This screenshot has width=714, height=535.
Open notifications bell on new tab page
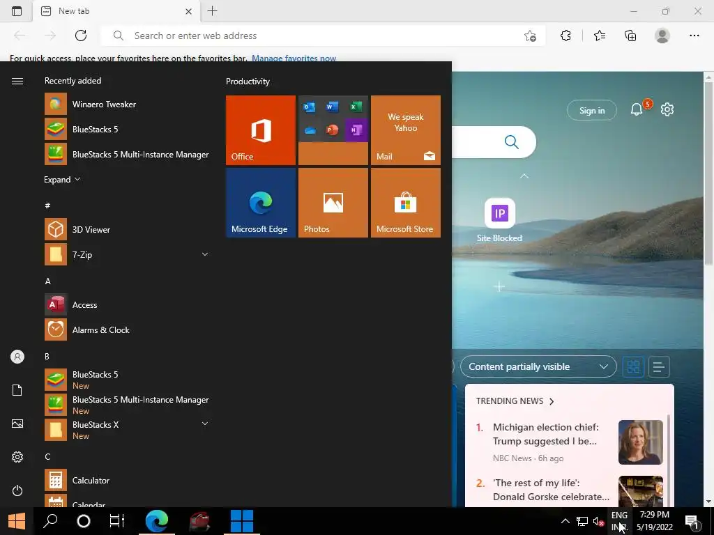(x=637, y=109)
